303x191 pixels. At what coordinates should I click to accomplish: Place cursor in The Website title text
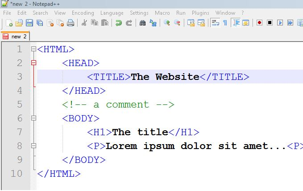tap(165, 77)
